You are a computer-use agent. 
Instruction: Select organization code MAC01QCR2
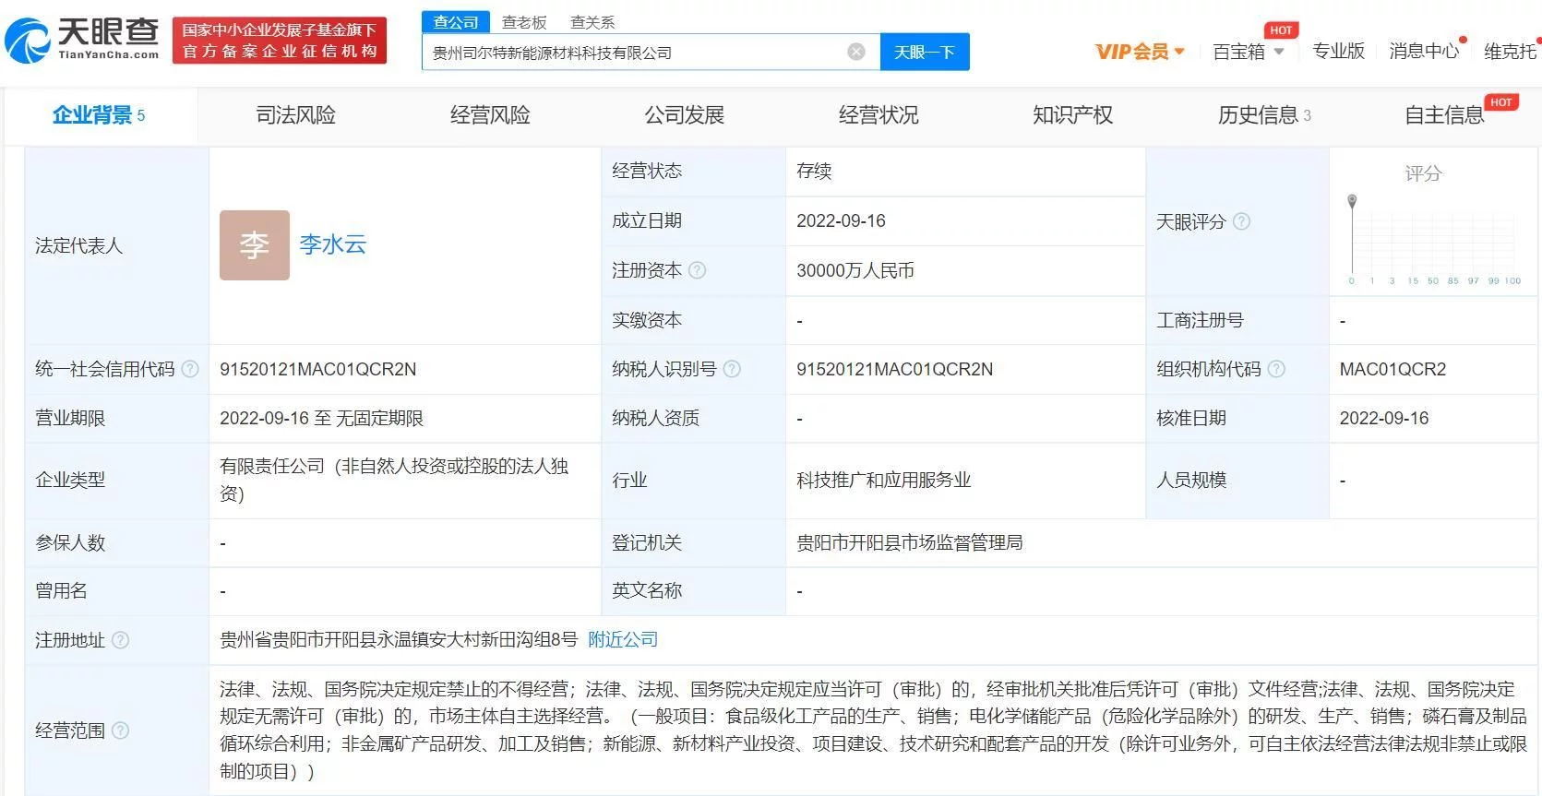click(x=1393, y=369)
